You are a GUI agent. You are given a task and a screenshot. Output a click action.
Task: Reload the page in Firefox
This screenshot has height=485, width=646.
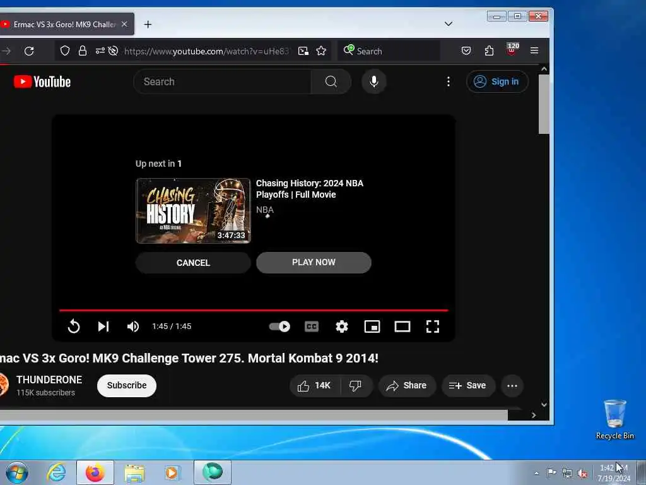point(29,51)
